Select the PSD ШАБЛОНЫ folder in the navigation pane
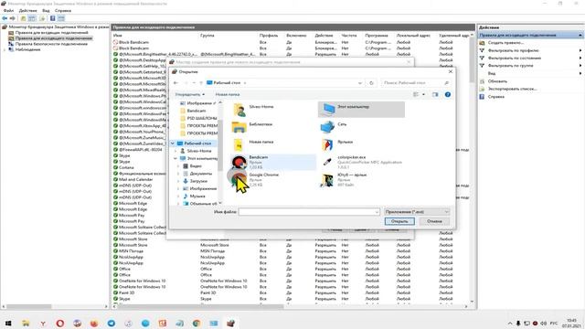585x329 pixels. tap(201, 118)
